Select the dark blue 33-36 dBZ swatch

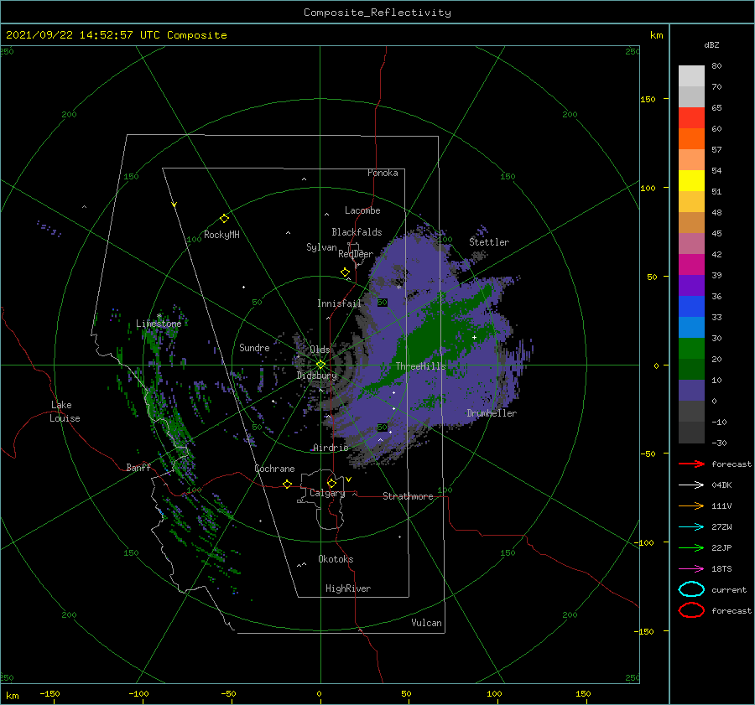pos(691,307)
